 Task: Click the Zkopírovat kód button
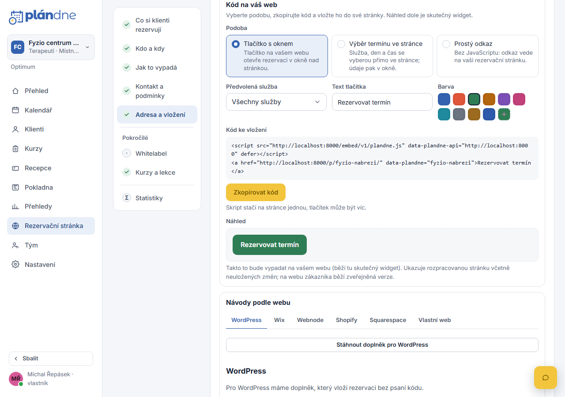pyautogui.click(x=256, y=192)
